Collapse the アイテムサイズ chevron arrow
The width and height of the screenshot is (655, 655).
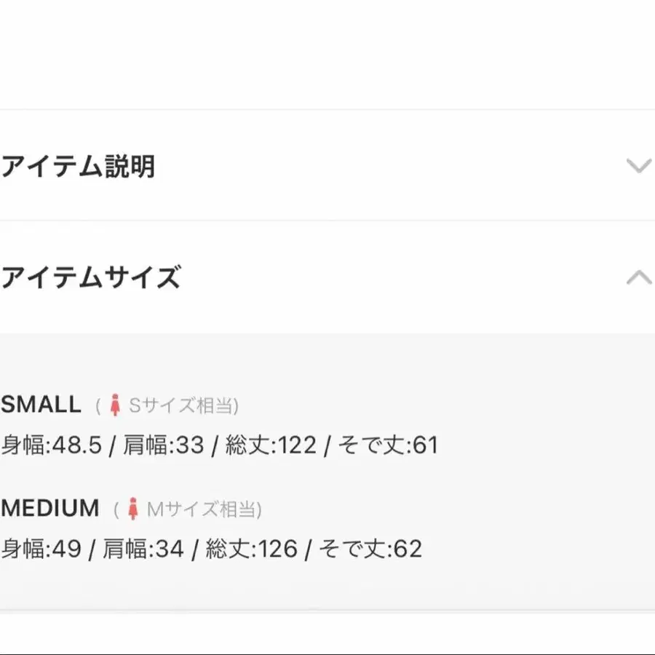coord(638,277)
